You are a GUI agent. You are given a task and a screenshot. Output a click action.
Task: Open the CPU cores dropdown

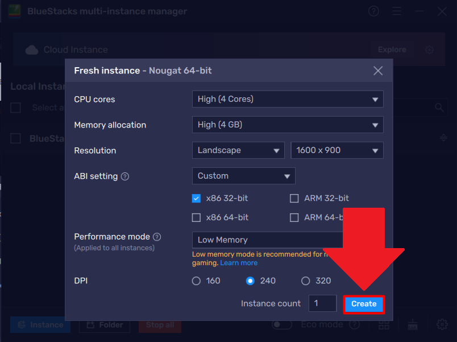click(287, 99)
